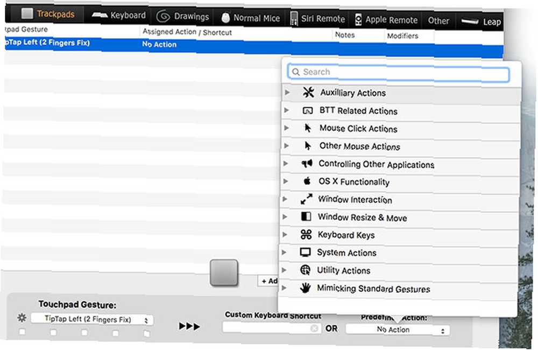Click the command-key icon for Keyboard Keys
The height and width of the screenshot is (350, 538).
click(306, 235)
